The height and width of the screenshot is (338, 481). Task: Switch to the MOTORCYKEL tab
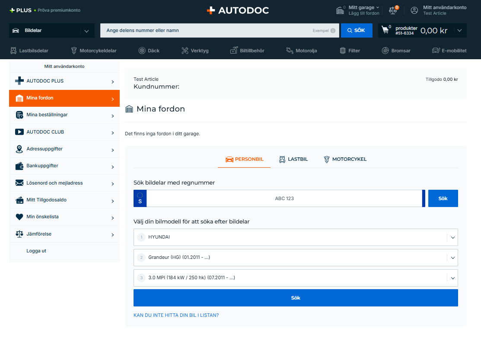pos(345,159)
